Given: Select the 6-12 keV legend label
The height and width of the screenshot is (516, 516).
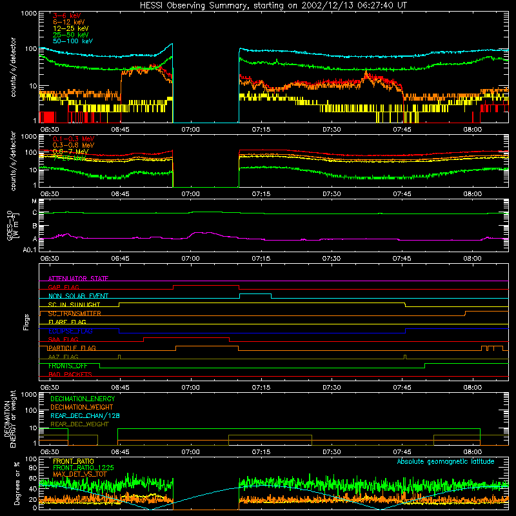Looking at the screenshot, I should 69,22.
